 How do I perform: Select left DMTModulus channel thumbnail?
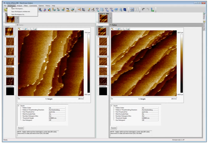pos(10,51)
